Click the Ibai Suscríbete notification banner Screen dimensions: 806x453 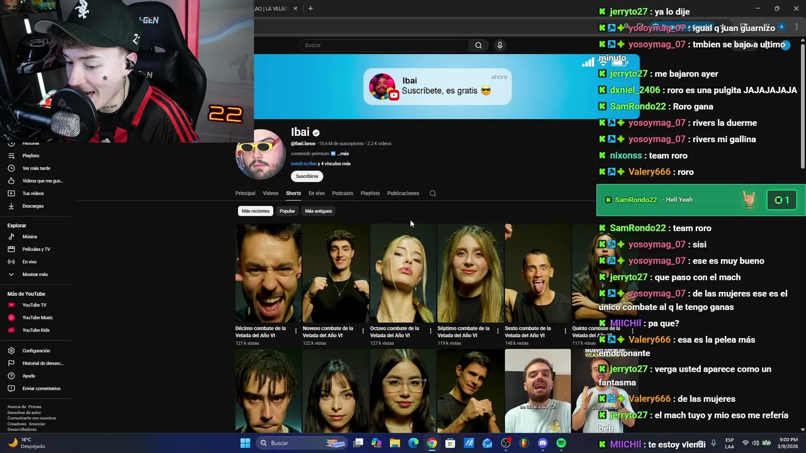coord(438,86)
